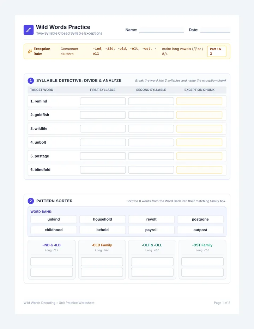Click Second Syllable box for wildlife

(151, 128)
